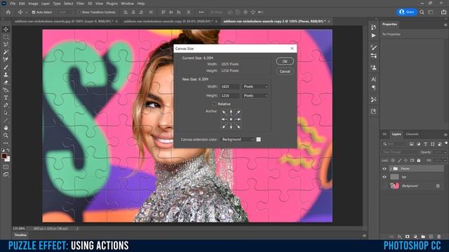Delete layer using trash icon

tap(439, 237)
